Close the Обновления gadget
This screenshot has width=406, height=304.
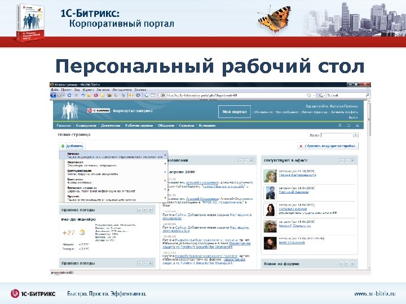[x=251, y=160]
